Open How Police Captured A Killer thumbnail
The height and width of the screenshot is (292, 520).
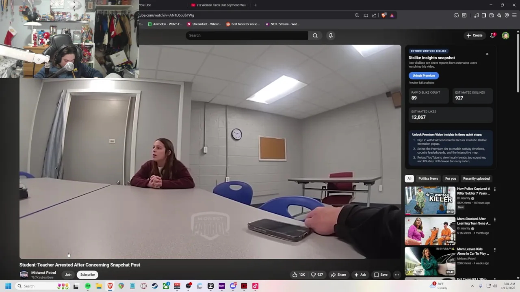(x=430, y=200)
